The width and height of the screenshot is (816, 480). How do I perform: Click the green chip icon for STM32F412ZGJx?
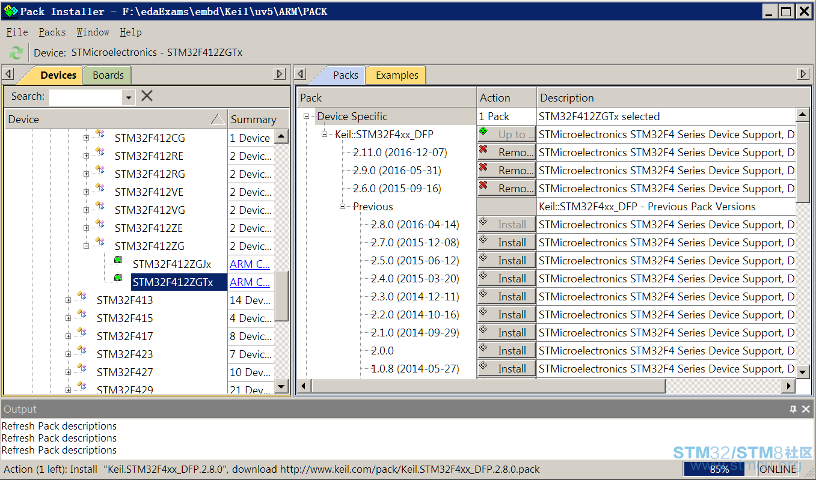coord(118,260)
